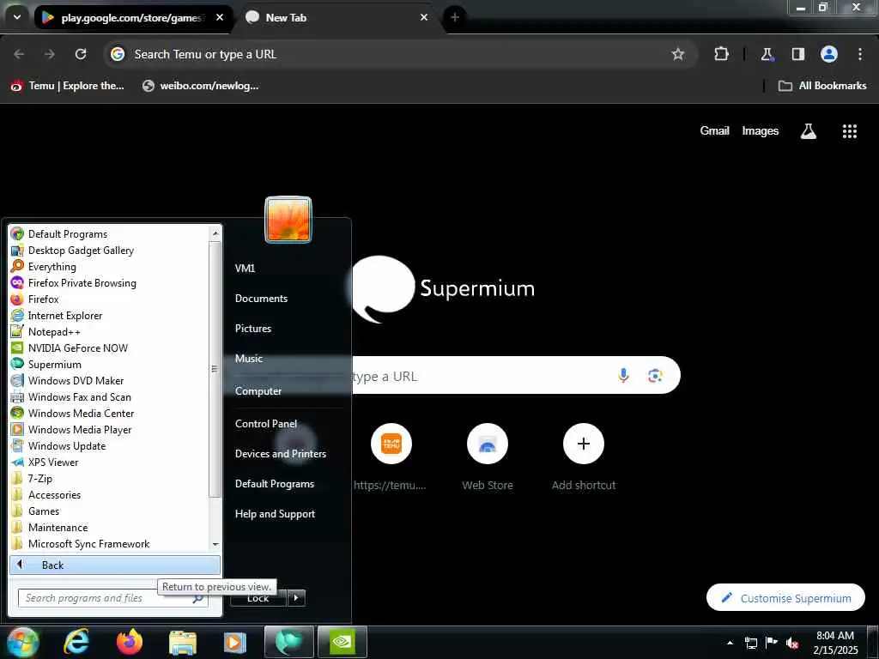This screenshot has width=879, height=659.
Task: Open the Windows Start orb
Action: pyautogui.click(x=22, y=643)
